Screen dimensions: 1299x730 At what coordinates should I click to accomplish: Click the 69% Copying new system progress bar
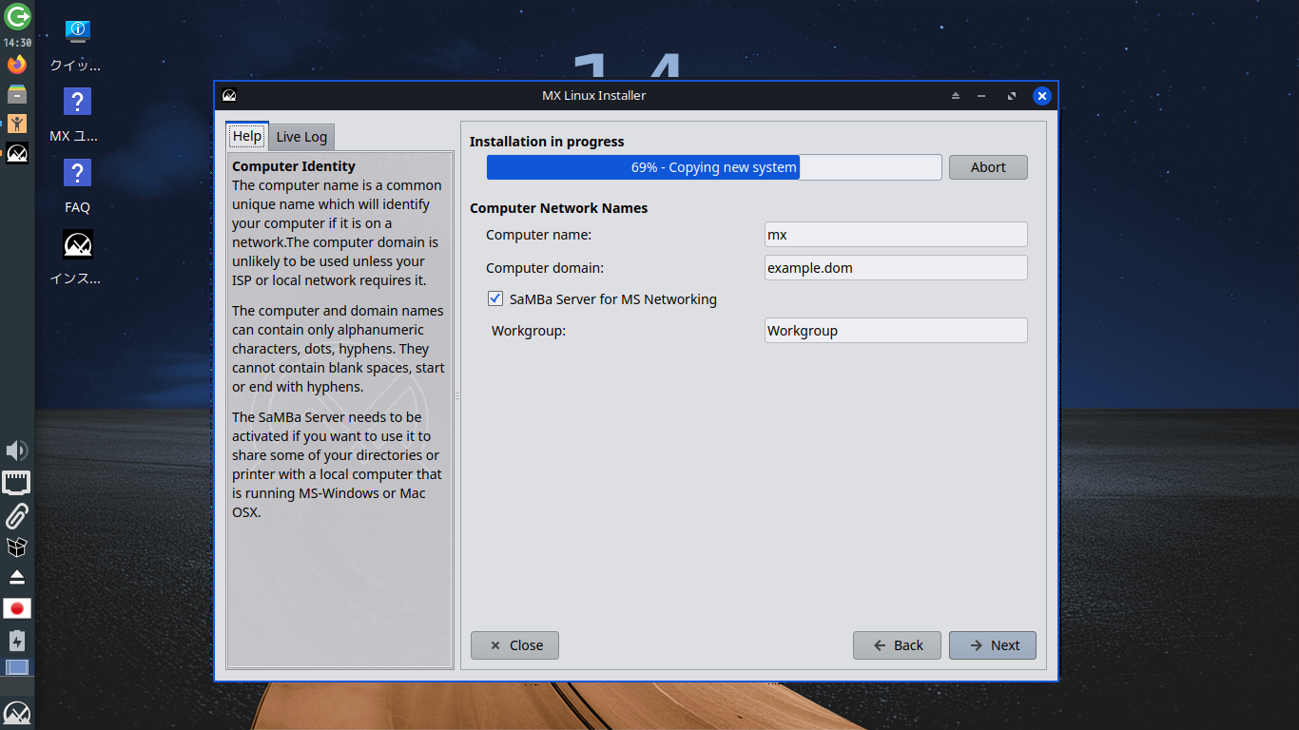(x=714, y=167)
